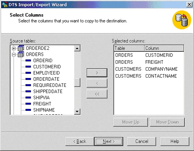Click the source tree scroll down arrow
The width and height of the screenshot is (194, 151).
pyautogui.click(x=77, y=111)
